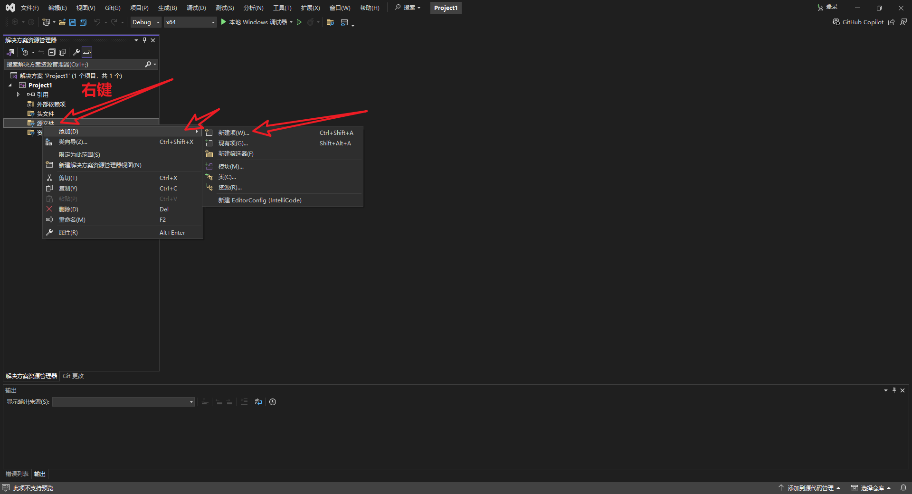This screenshot has width=912, height=494.
Task: Open the 文件(F) menu
Action: pos(29,8)
